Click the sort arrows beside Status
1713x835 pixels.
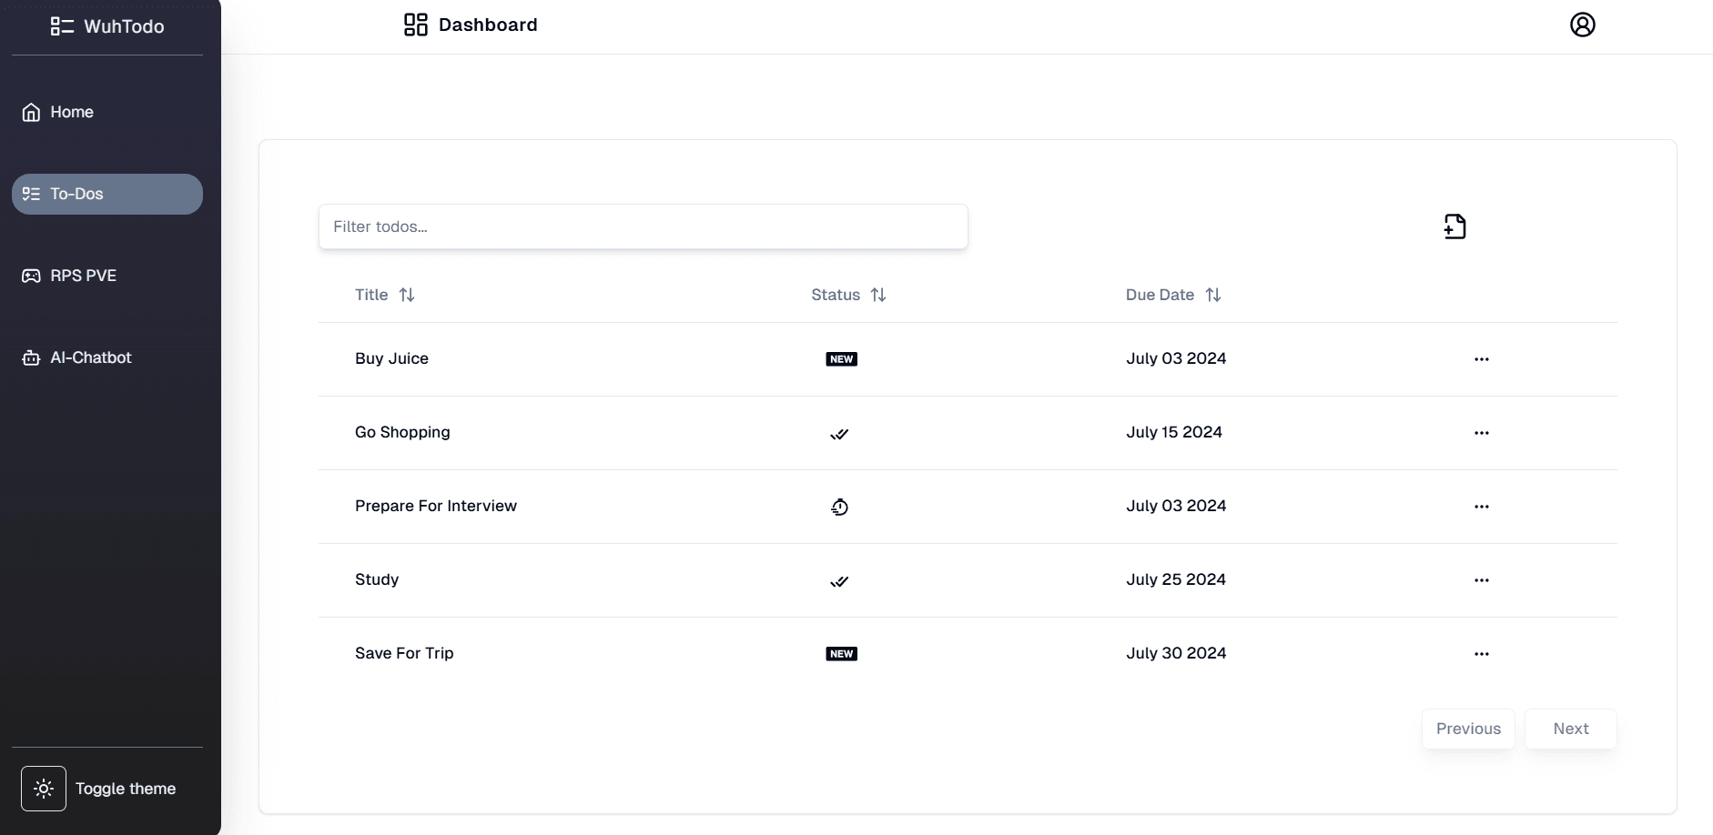tap(877, 295)
